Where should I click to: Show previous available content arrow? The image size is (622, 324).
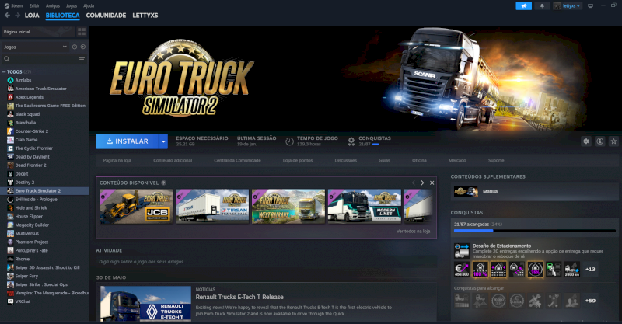pyautogui.click(x=414, y=183)
